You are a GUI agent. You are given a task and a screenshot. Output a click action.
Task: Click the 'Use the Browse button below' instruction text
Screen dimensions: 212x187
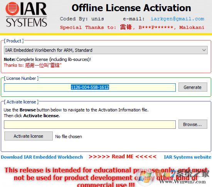pyautogui.click(x=76, y=110)
